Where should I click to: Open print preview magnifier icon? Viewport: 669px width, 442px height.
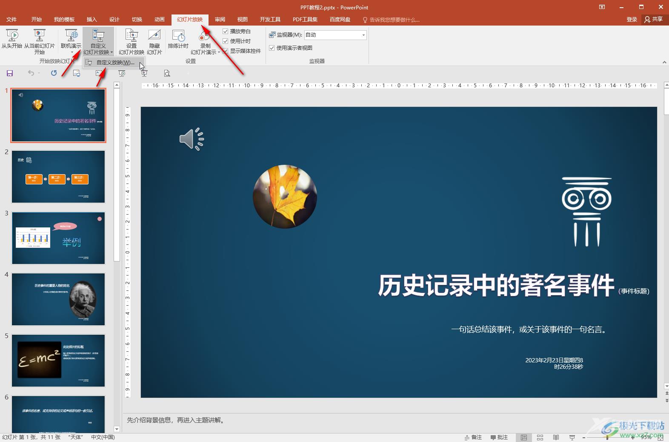click(x=167, y=73)
